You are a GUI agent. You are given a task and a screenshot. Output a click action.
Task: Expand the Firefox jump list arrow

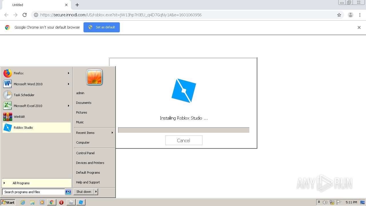pos(68,73)
